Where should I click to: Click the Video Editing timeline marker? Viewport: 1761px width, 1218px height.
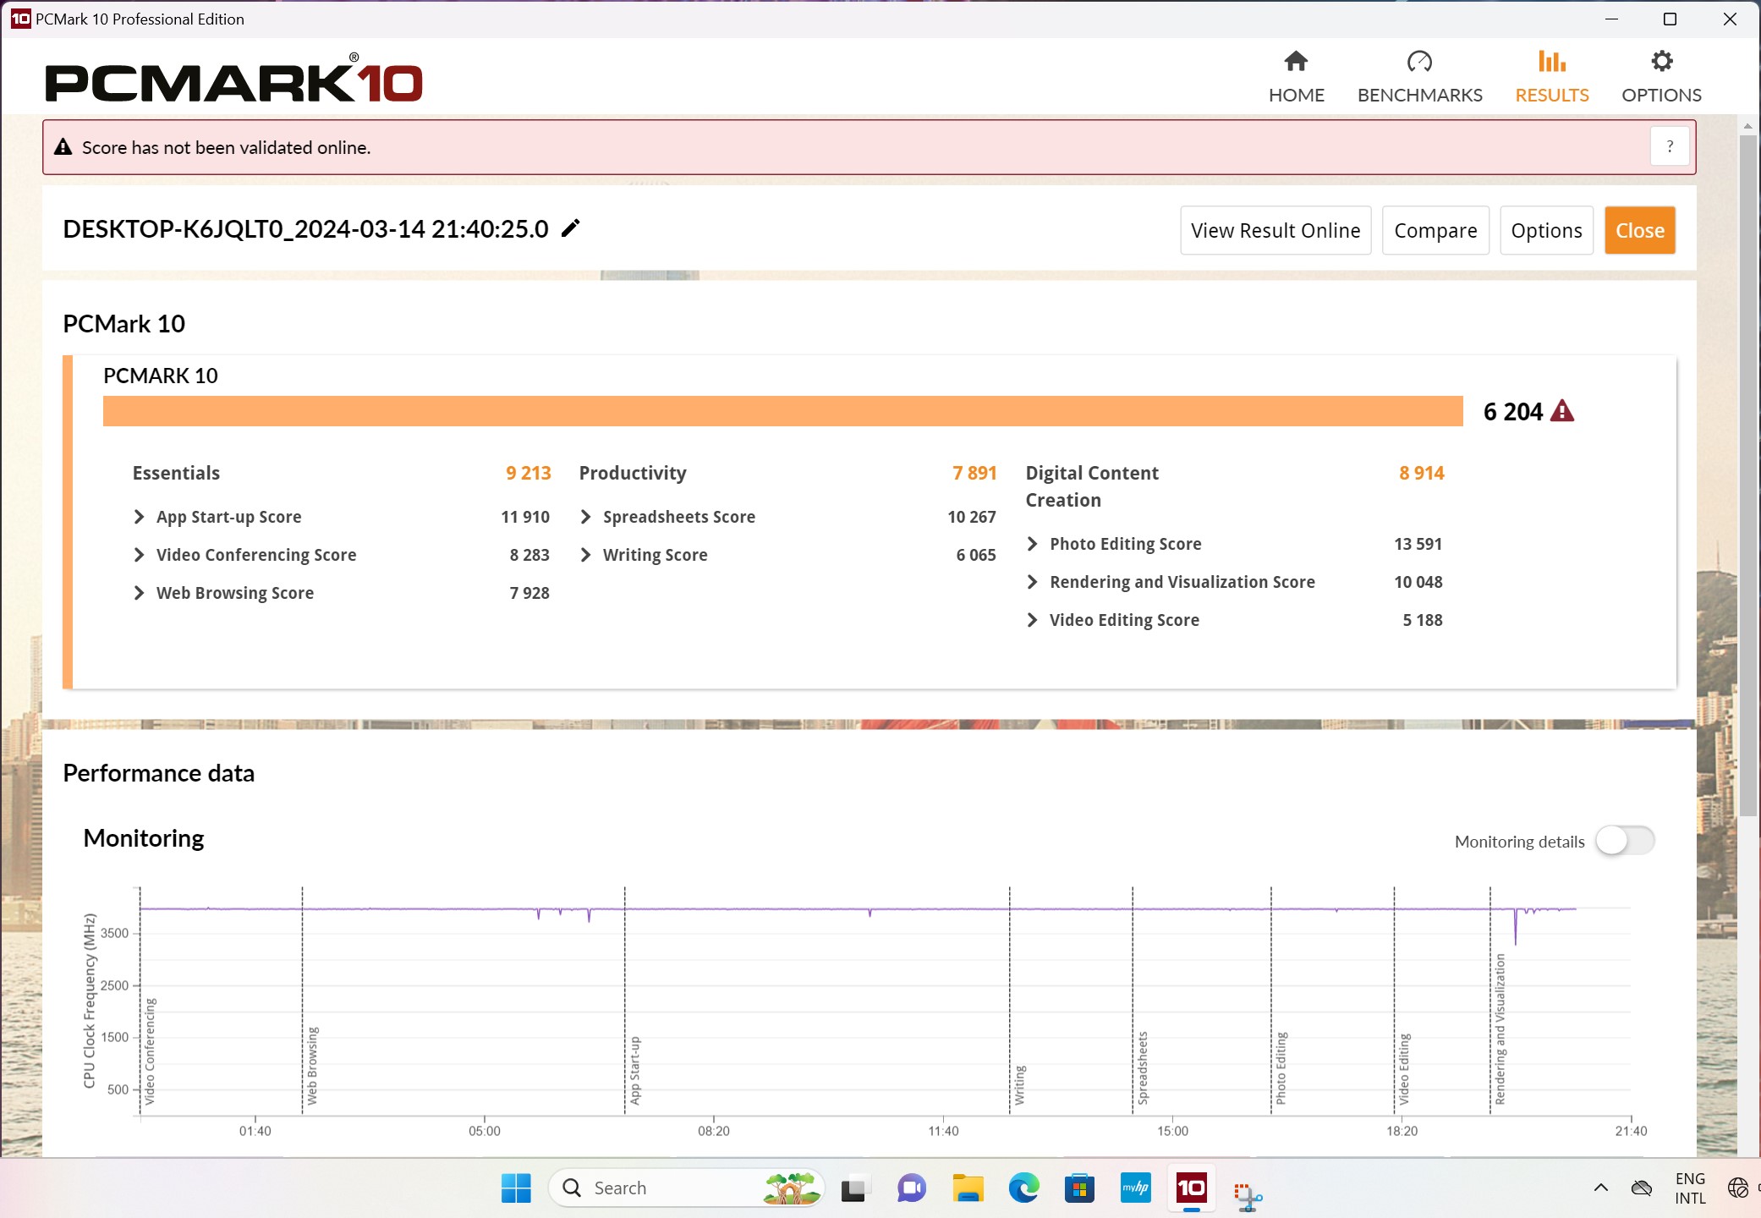[1404, 1069]
